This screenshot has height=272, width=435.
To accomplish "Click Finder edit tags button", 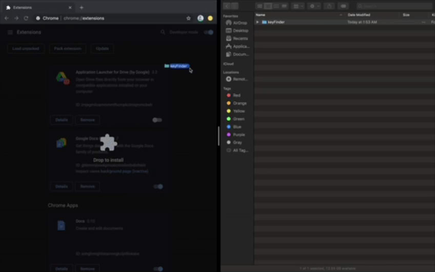I will click(343, 6).
